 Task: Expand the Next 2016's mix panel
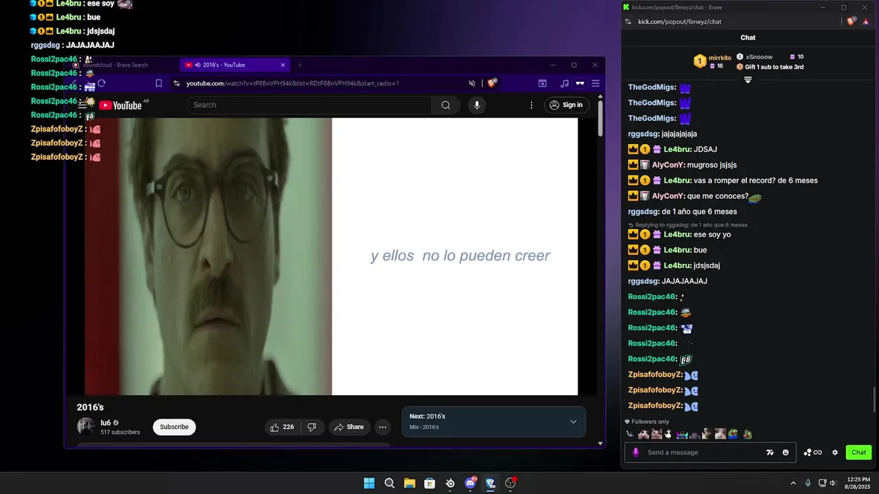pyautogui.click(x=573, y=421)
